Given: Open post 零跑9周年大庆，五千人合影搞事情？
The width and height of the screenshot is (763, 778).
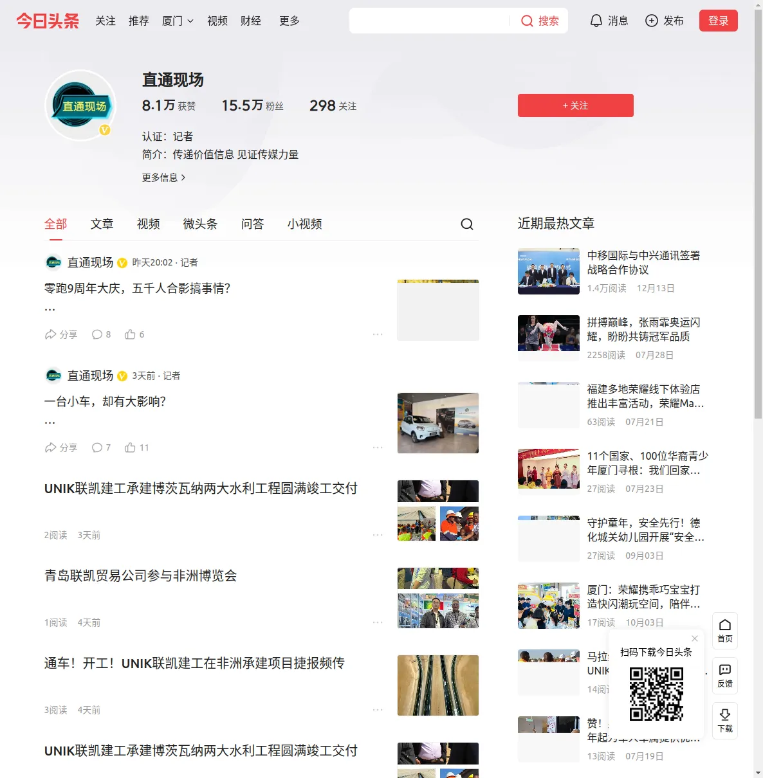Looking at the screenshot, I should pyautogui.click(x=138, y=289).
